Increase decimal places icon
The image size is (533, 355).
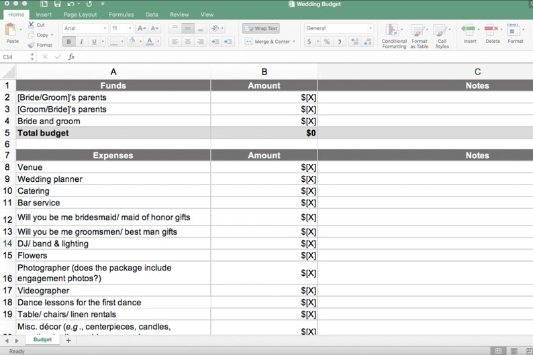pyautogui.click(x=355, y=42)
